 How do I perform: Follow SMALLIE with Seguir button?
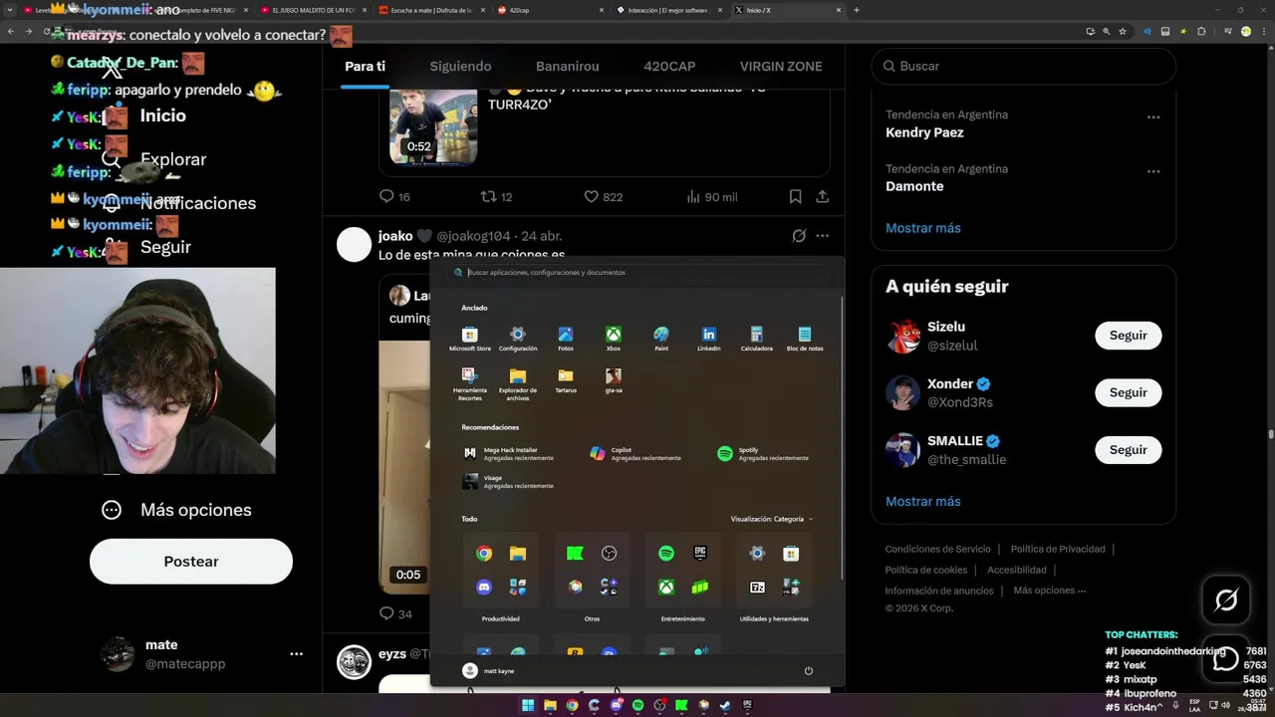point(1129,450)
